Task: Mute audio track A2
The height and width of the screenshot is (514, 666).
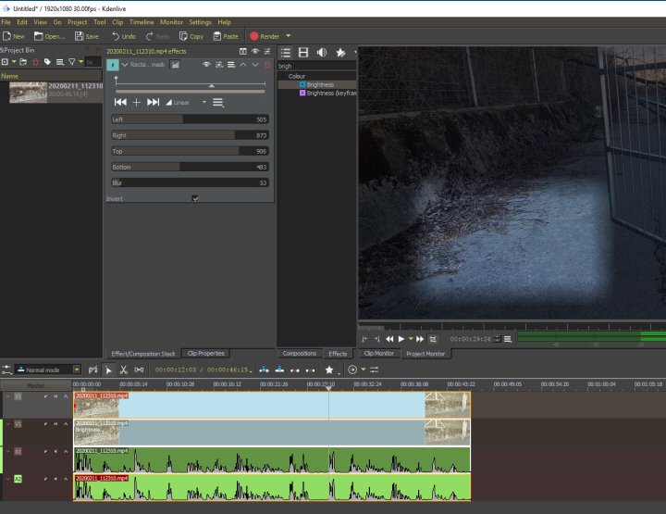Action: click(x=55, y=479)
